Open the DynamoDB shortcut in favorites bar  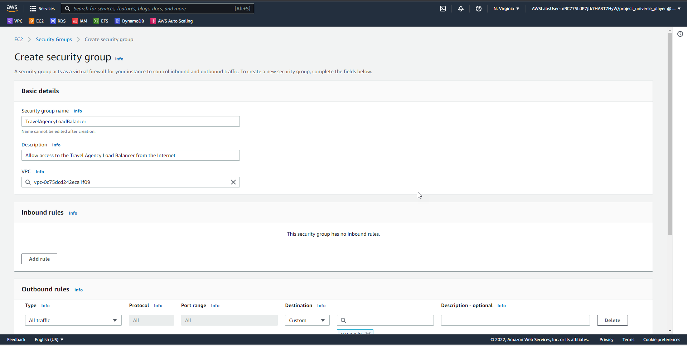[129, 21]
